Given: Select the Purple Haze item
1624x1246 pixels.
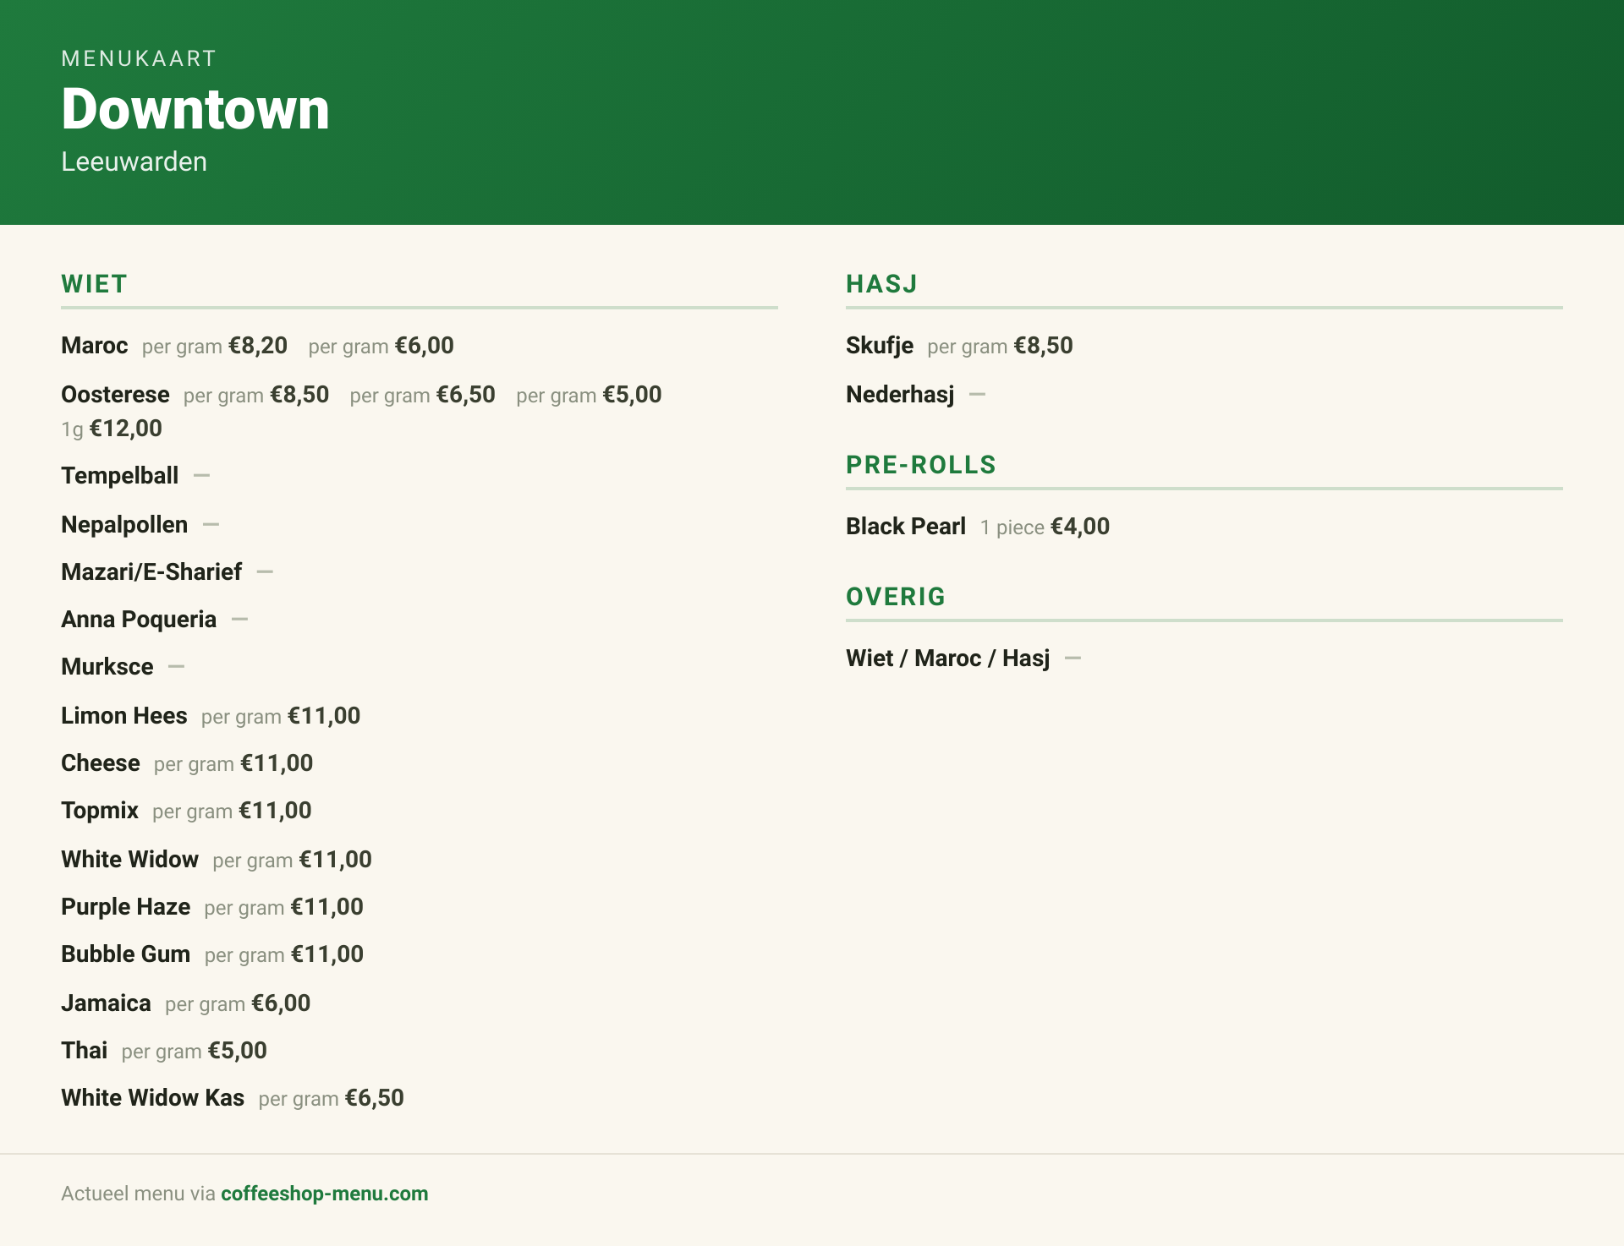Looking at the screenshot, I should tap(126, 907).
